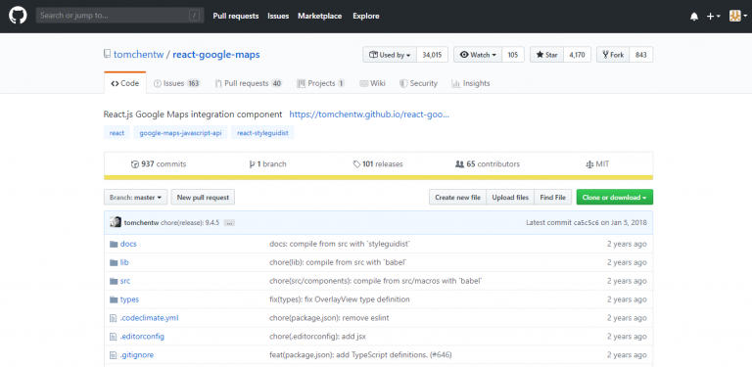Viewport: 752px width, 367px height.
Task: Click the yellow language bar
Action: coord(378,178)
